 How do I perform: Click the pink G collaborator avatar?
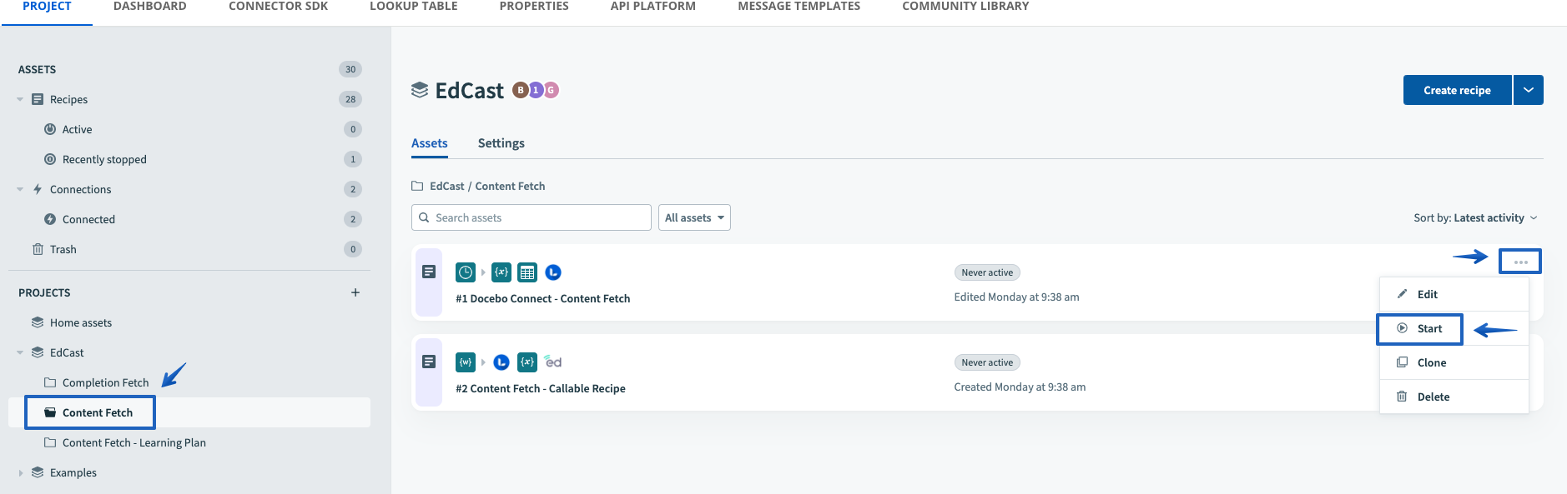click(551, 90)
